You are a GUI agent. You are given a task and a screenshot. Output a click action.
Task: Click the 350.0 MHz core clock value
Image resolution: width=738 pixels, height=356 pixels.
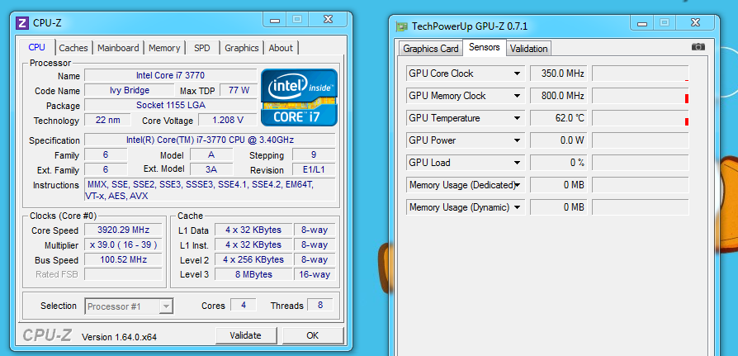point(559,74)
